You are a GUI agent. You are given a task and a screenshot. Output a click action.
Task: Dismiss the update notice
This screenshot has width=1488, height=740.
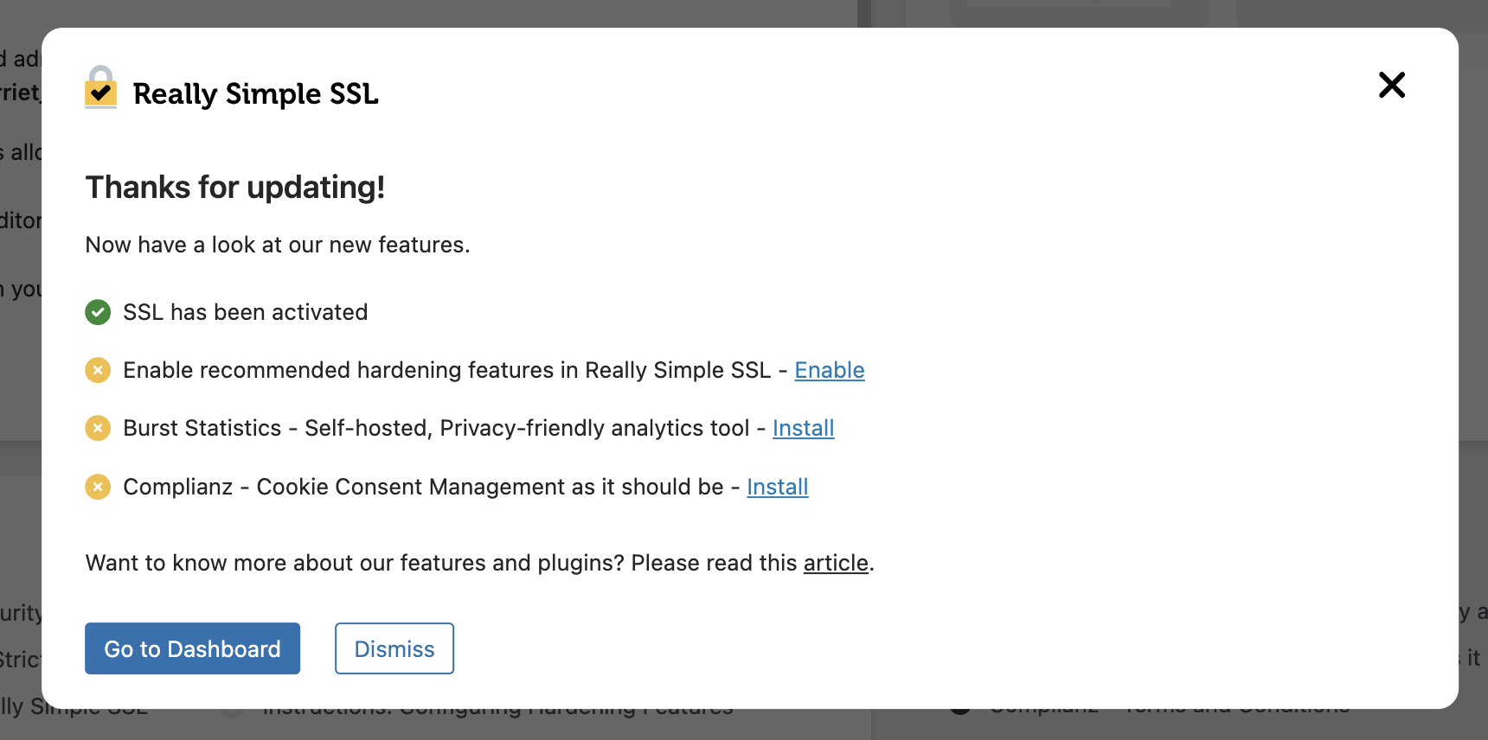394,648
